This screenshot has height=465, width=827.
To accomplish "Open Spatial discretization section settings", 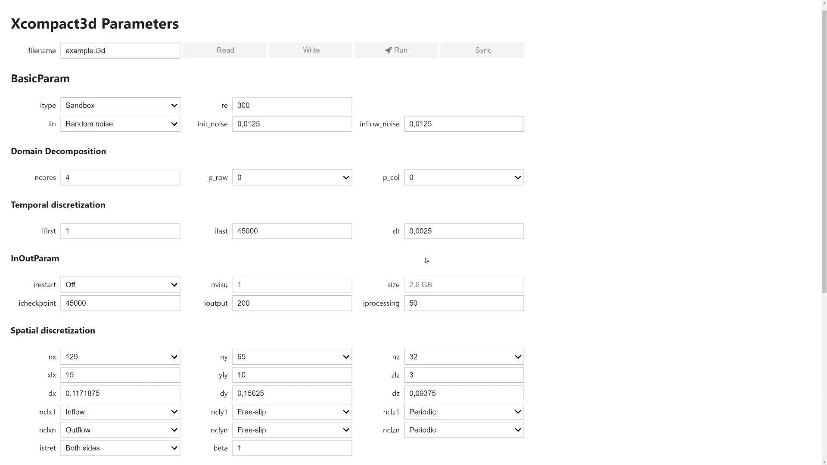I will click(53, 330).
